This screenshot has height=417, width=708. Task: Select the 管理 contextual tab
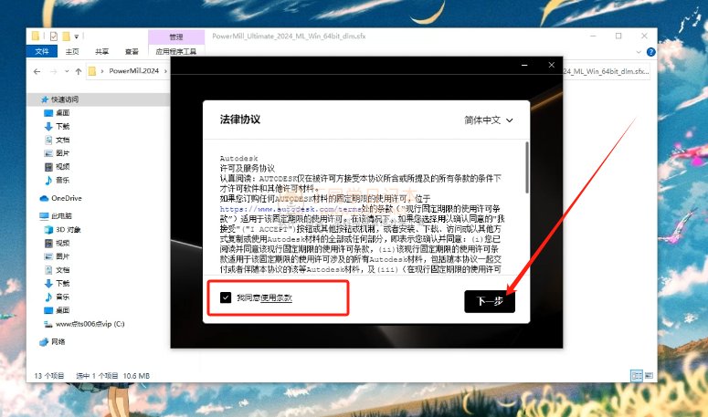click(x=176, y=37)
